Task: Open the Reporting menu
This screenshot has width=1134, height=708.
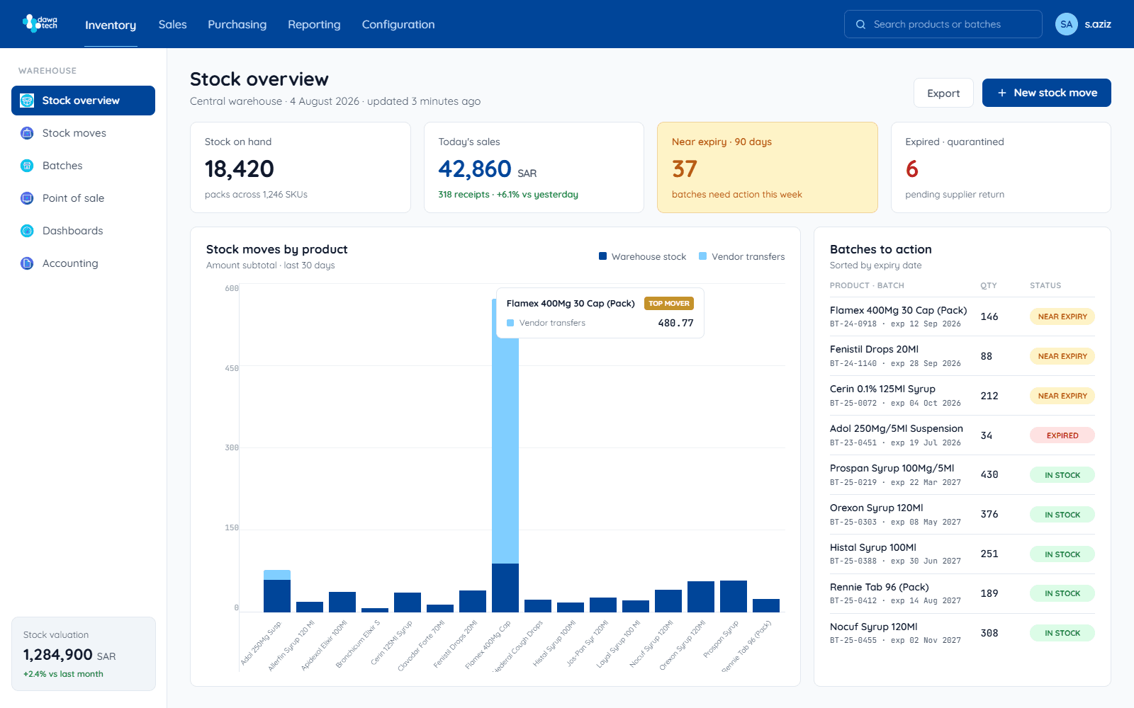Action: (314, 24)
